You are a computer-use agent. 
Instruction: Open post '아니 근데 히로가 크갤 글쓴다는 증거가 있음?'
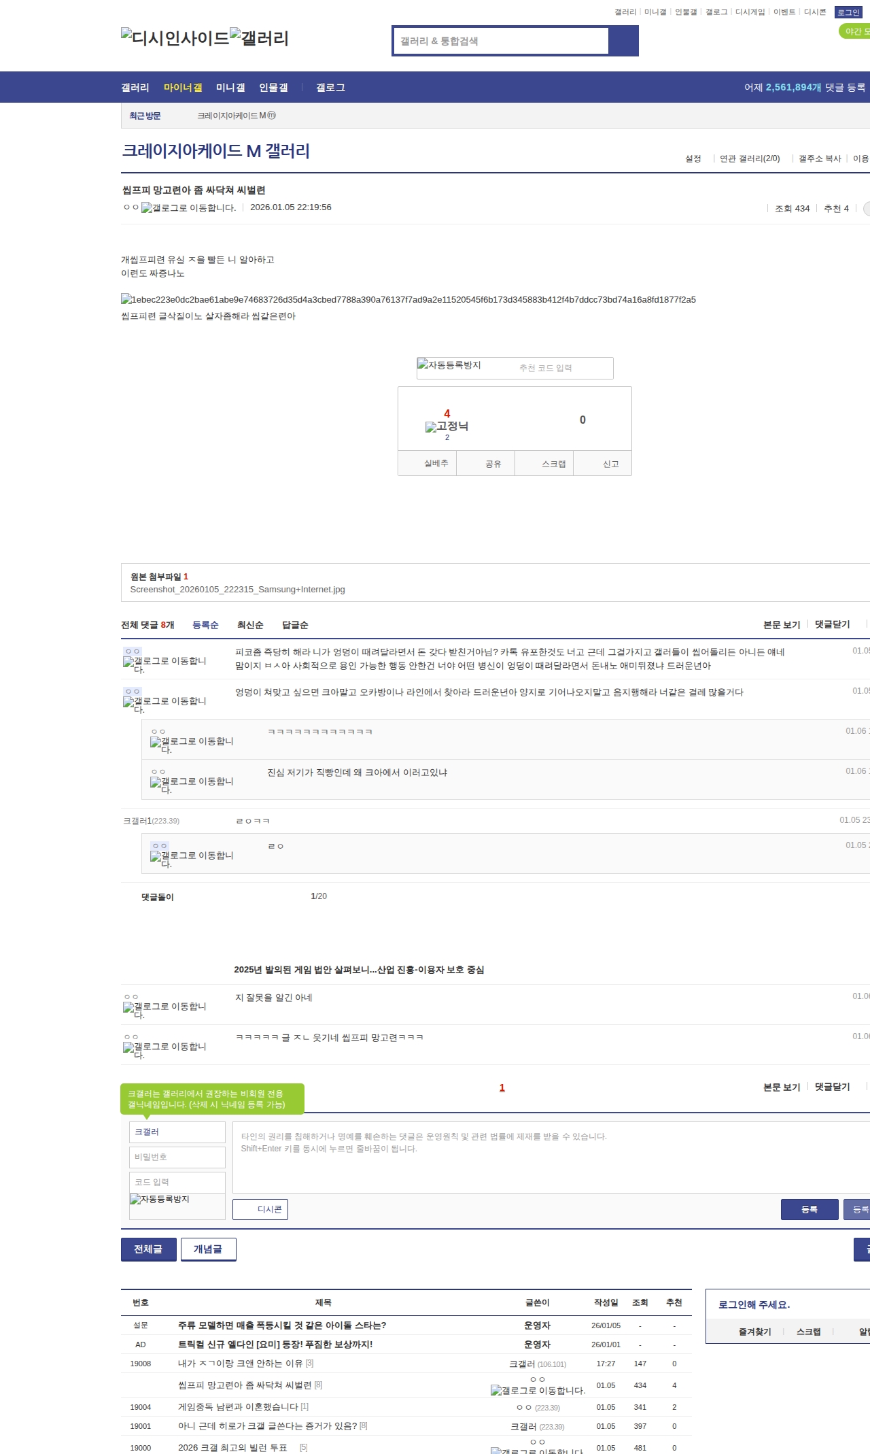pyautogui.click(x=267, y=1426)
